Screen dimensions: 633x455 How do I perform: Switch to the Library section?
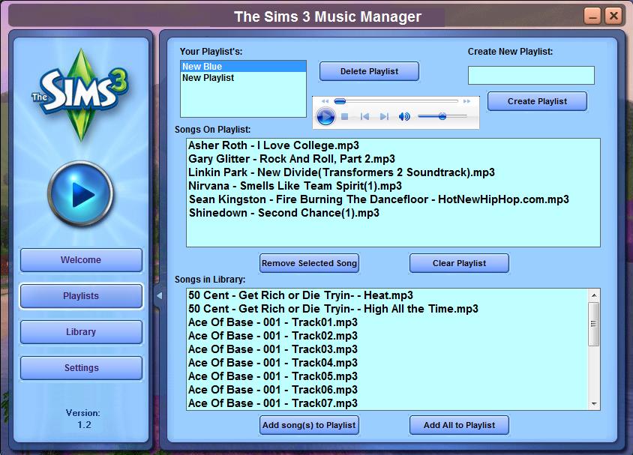80,332
